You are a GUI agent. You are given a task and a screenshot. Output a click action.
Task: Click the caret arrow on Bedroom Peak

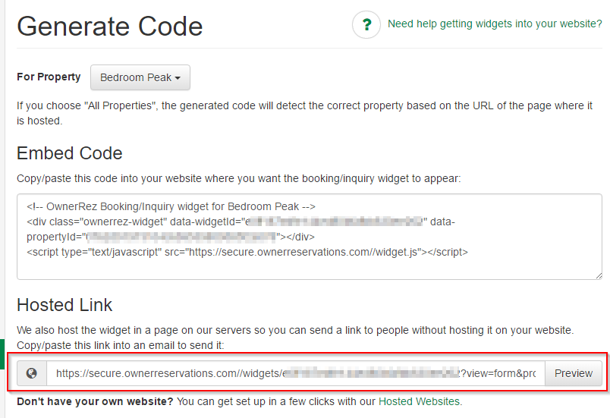[178, 78]
